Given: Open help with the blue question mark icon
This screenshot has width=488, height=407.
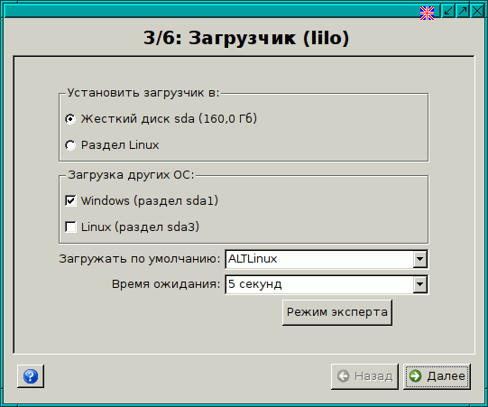Looking at the screenshot, I should click(31, 376).
